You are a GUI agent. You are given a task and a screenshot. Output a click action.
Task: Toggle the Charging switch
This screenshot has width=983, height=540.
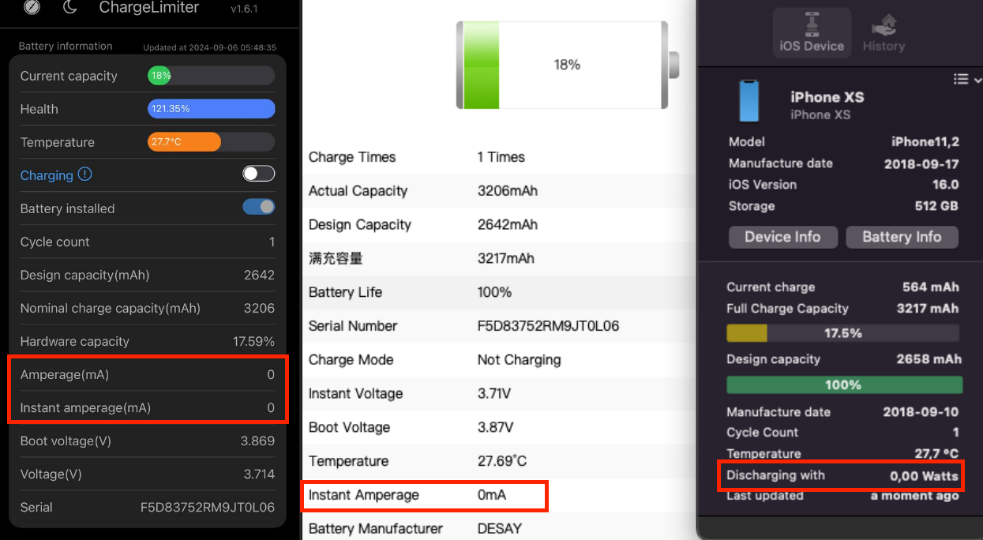point(258,174)
